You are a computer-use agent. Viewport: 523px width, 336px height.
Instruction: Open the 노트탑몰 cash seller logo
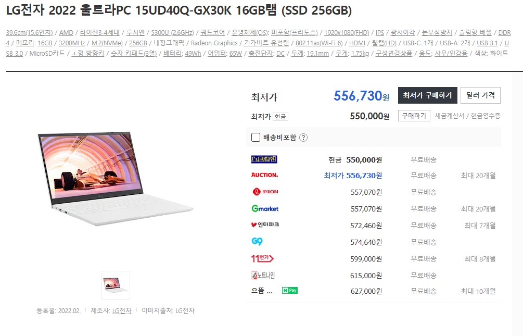pos(264,159)
